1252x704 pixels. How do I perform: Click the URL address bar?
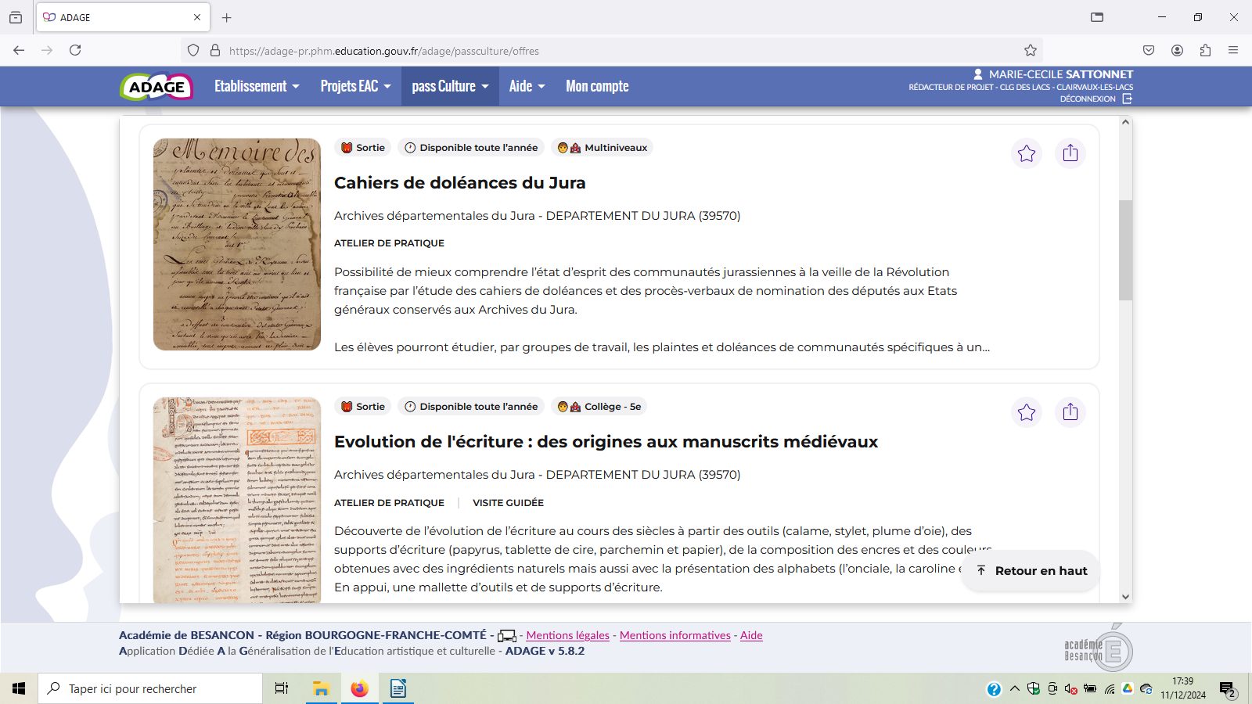pos(610,51)
